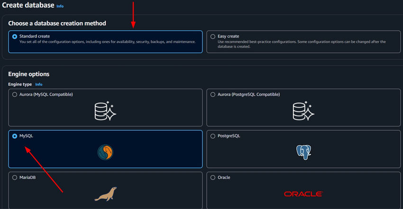Click the 'Standard create' title text

[35, 36]
